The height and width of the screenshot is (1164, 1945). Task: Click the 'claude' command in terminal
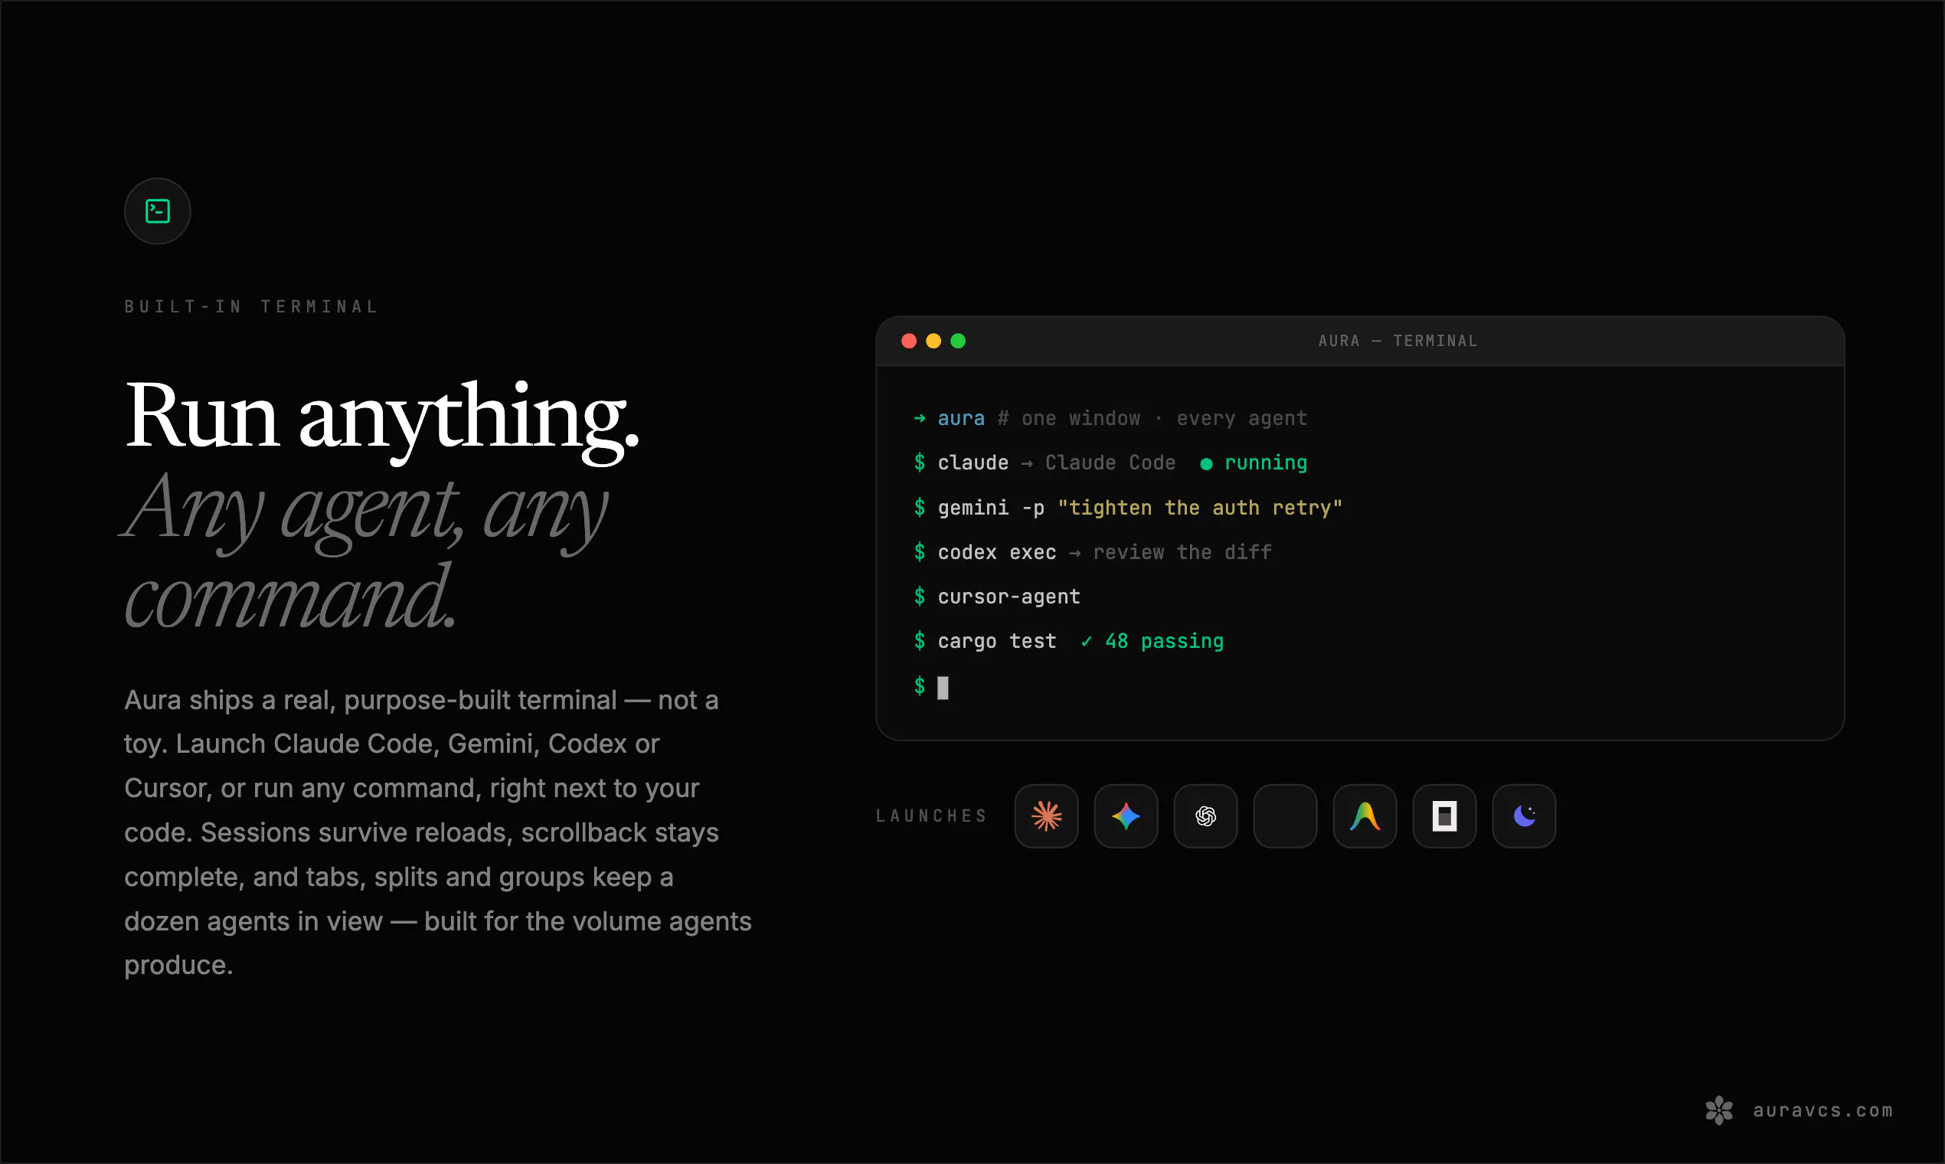[x=973, y=463]
